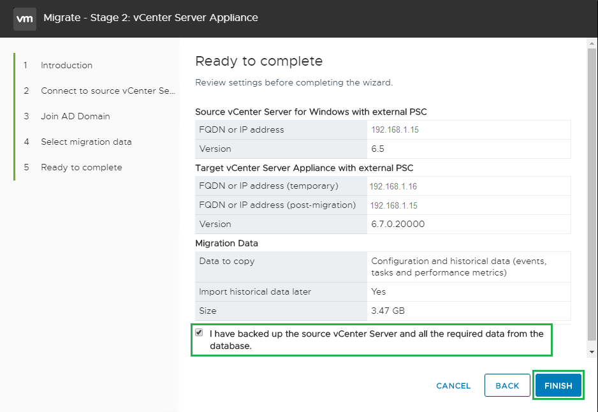Screen dimensions: 598x412
Task: Click the post-migration IP address value
Action: [393, 205]
